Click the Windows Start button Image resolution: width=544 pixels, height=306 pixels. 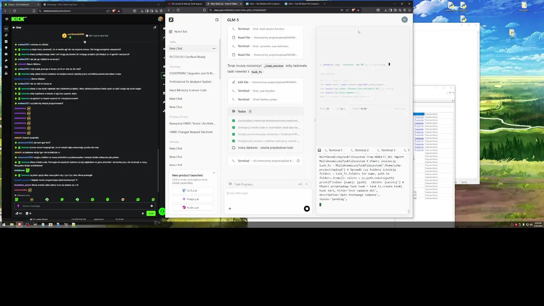tap(3, 224)
